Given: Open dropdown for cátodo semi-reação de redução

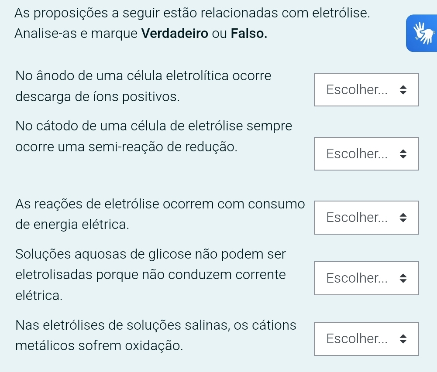Looking at the screenshot, I should point(366,154).
